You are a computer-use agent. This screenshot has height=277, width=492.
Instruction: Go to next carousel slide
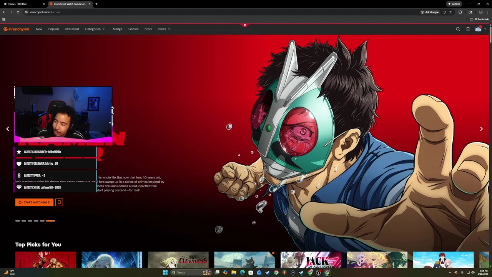(481, 129)
